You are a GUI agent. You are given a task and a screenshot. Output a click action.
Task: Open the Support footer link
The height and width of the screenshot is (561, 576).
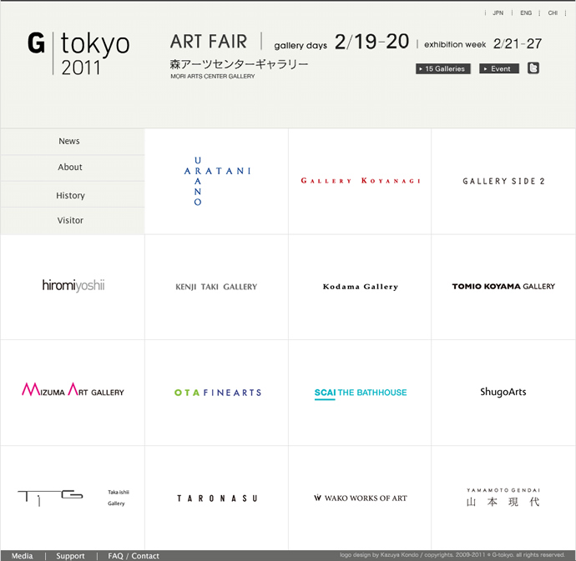click(x=70, y=555)
